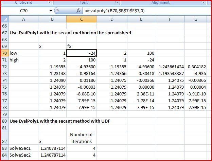Click cell F72 showing 1.243661424
Viewport: 212px width, 161px height.
[x=170, y=67]
